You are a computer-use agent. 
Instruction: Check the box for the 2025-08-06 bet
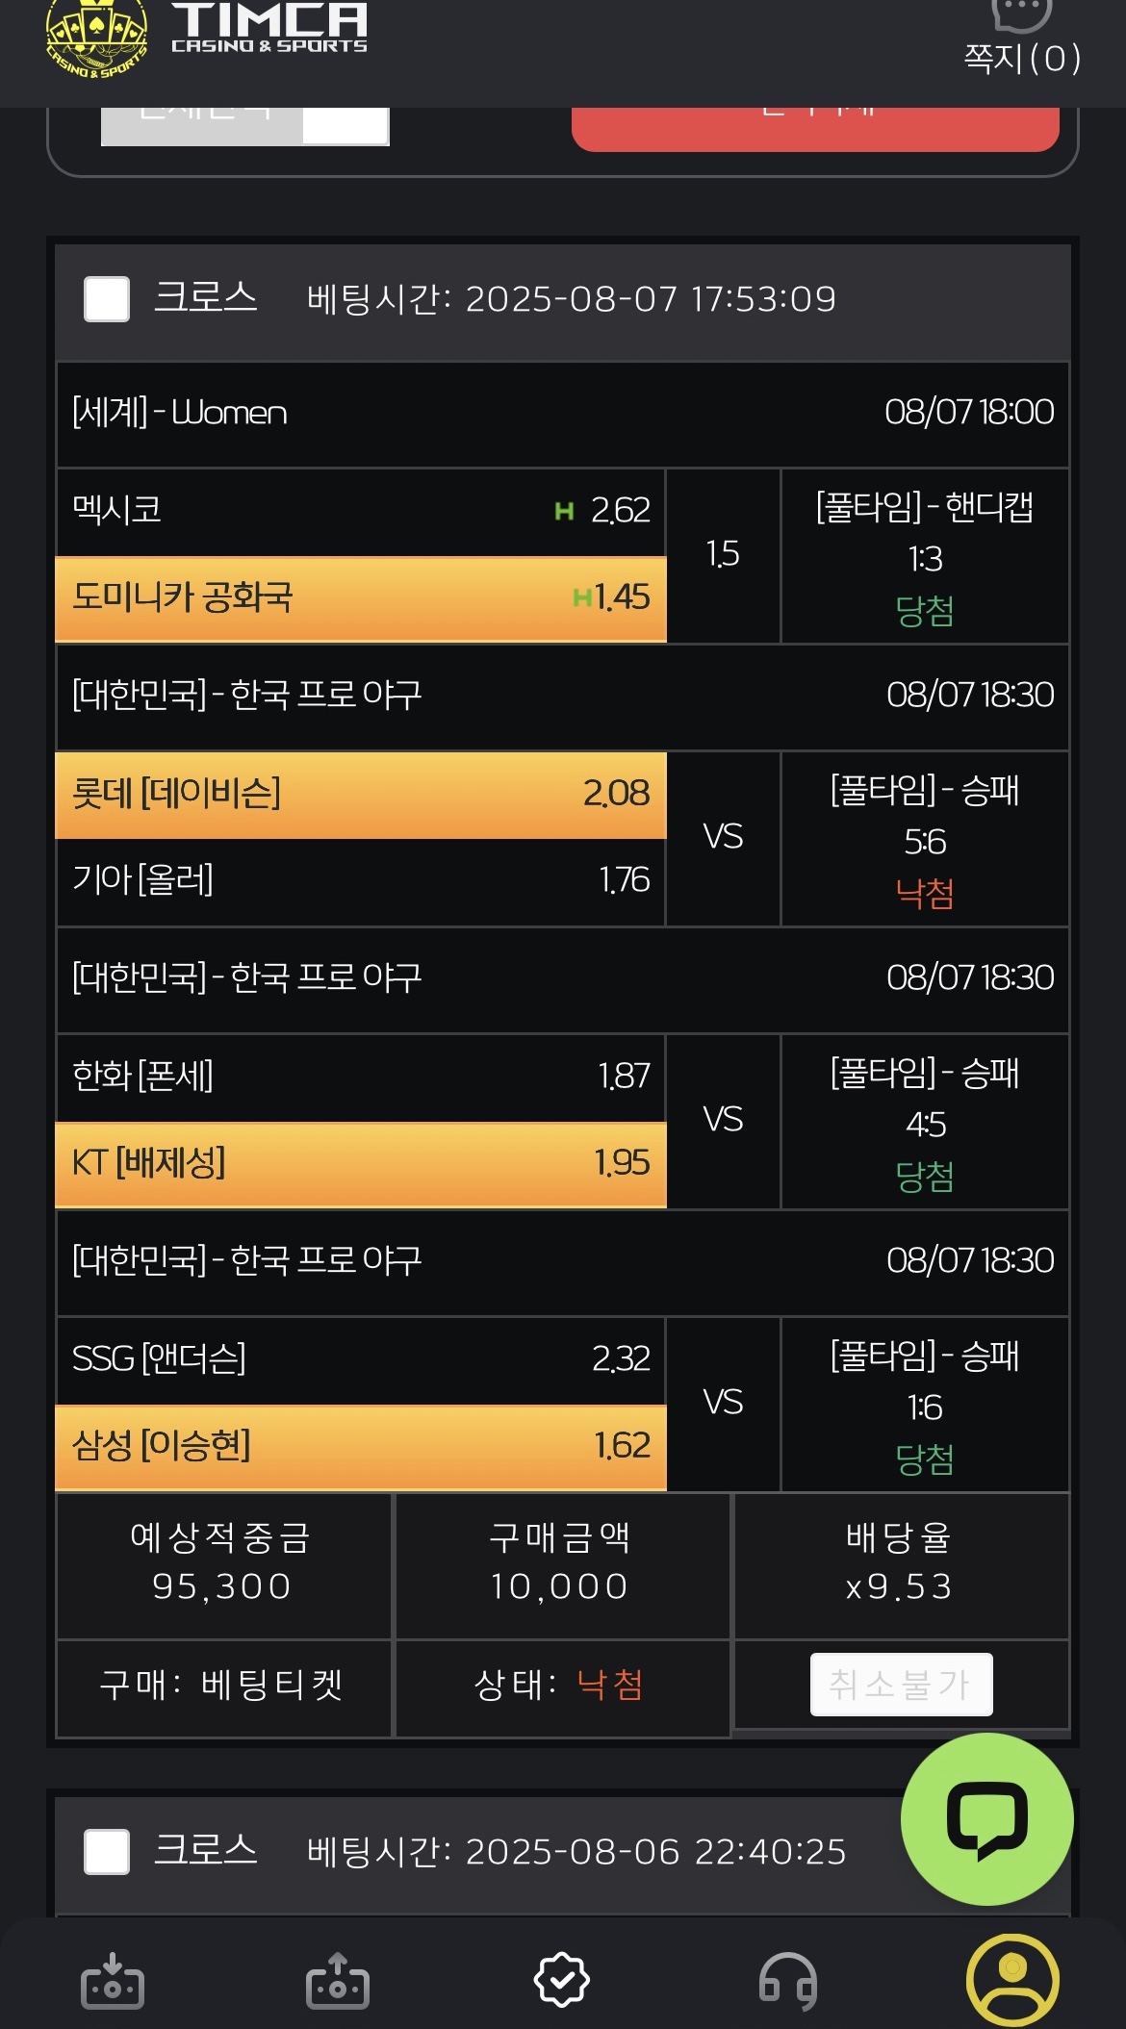click(x=107, y=1852)
